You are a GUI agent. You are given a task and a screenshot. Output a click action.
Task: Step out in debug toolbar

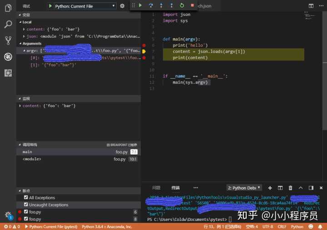tap(171, 5)
